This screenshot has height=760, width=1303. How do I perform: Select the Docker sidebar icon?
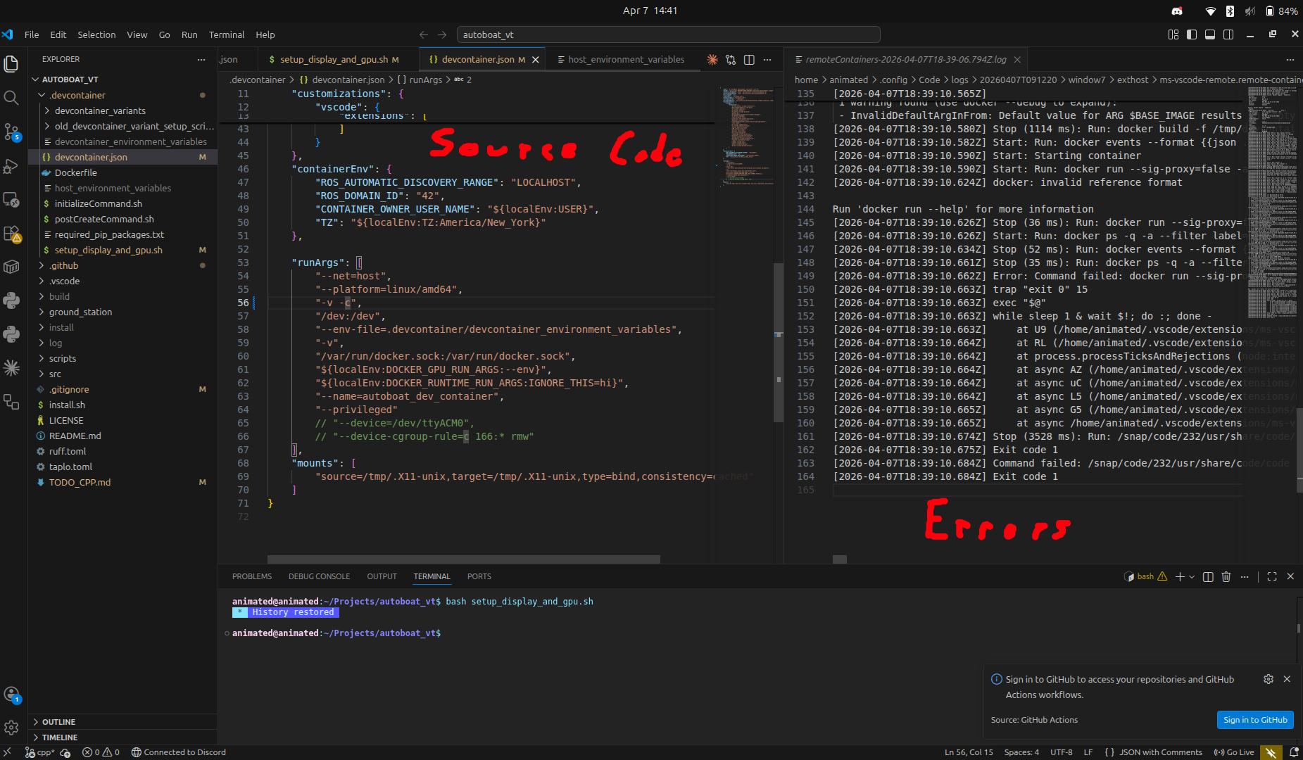point(11,265)
